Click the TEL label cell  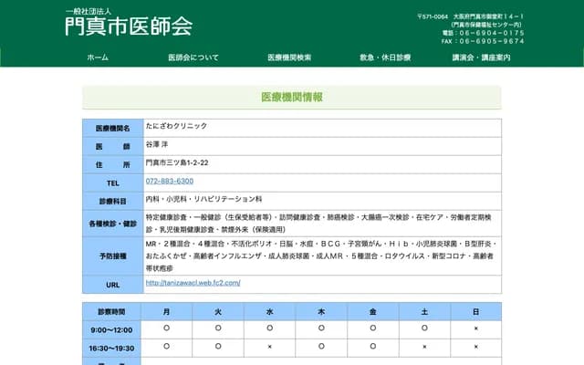click(x=113, y=182)
